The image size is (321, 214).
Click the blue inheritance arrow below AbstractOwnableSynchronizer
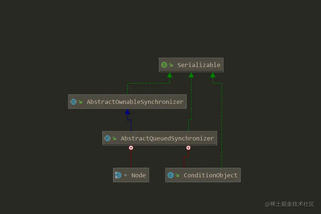pyautogui.click(x=127, y=112)
